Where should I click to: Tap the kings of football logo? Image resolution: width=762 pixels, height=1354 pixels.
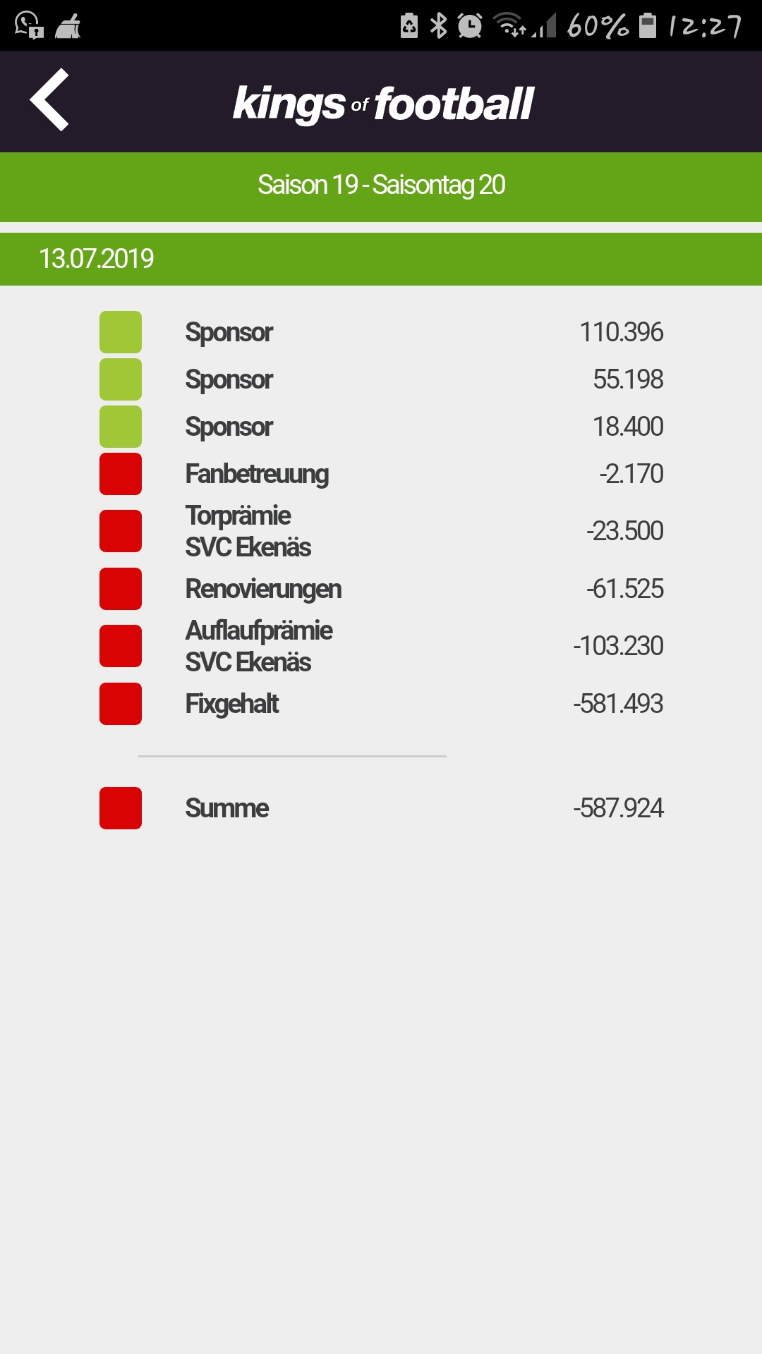click(x=383, y=104)
